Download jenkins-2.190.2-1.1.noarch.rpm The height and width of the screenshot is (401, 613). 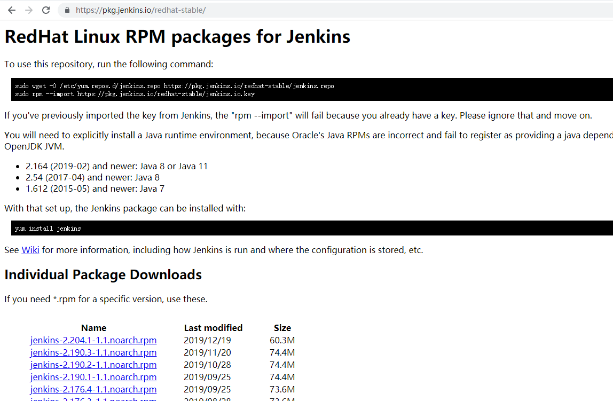tap(93, 365)
